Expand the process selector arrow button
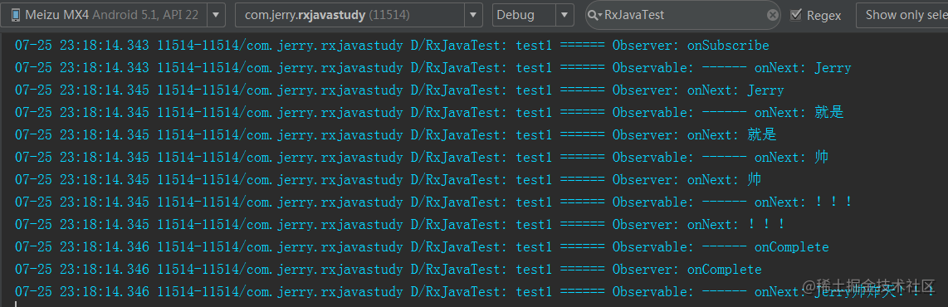 473,15
